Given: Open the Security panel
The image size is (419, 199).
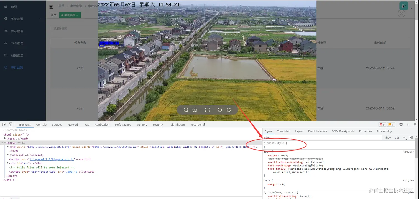Looking at the screenshot, I should [158, 125].
